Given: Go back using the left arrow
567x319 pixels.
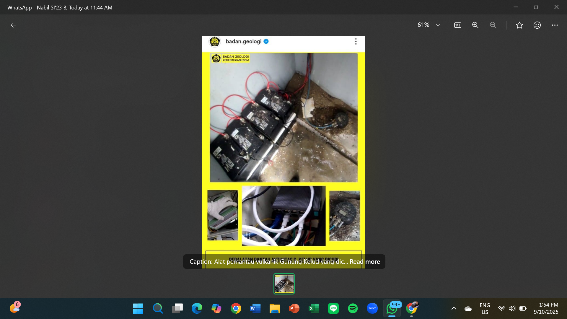Looking at the screenshot, I should tap(13, 25).
